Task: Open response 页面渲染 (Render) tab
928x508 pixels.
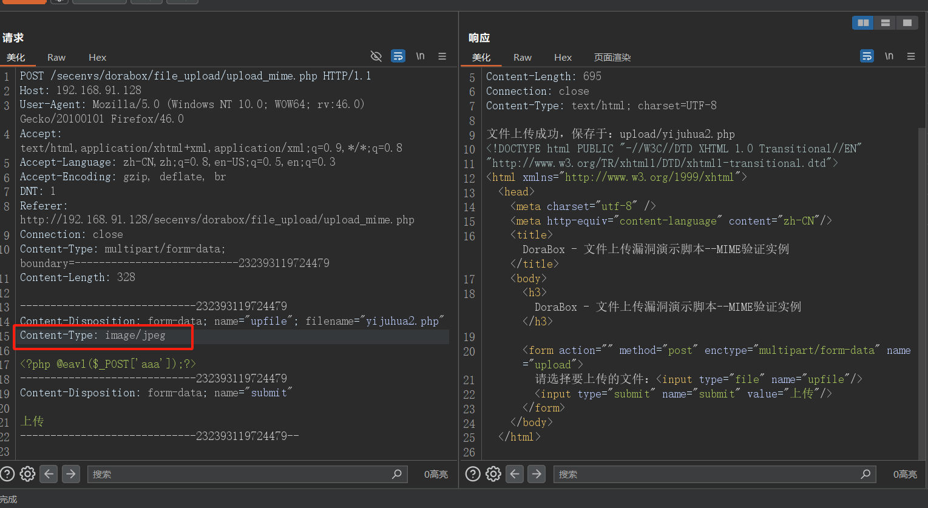Action: click(x=612, y=58)
